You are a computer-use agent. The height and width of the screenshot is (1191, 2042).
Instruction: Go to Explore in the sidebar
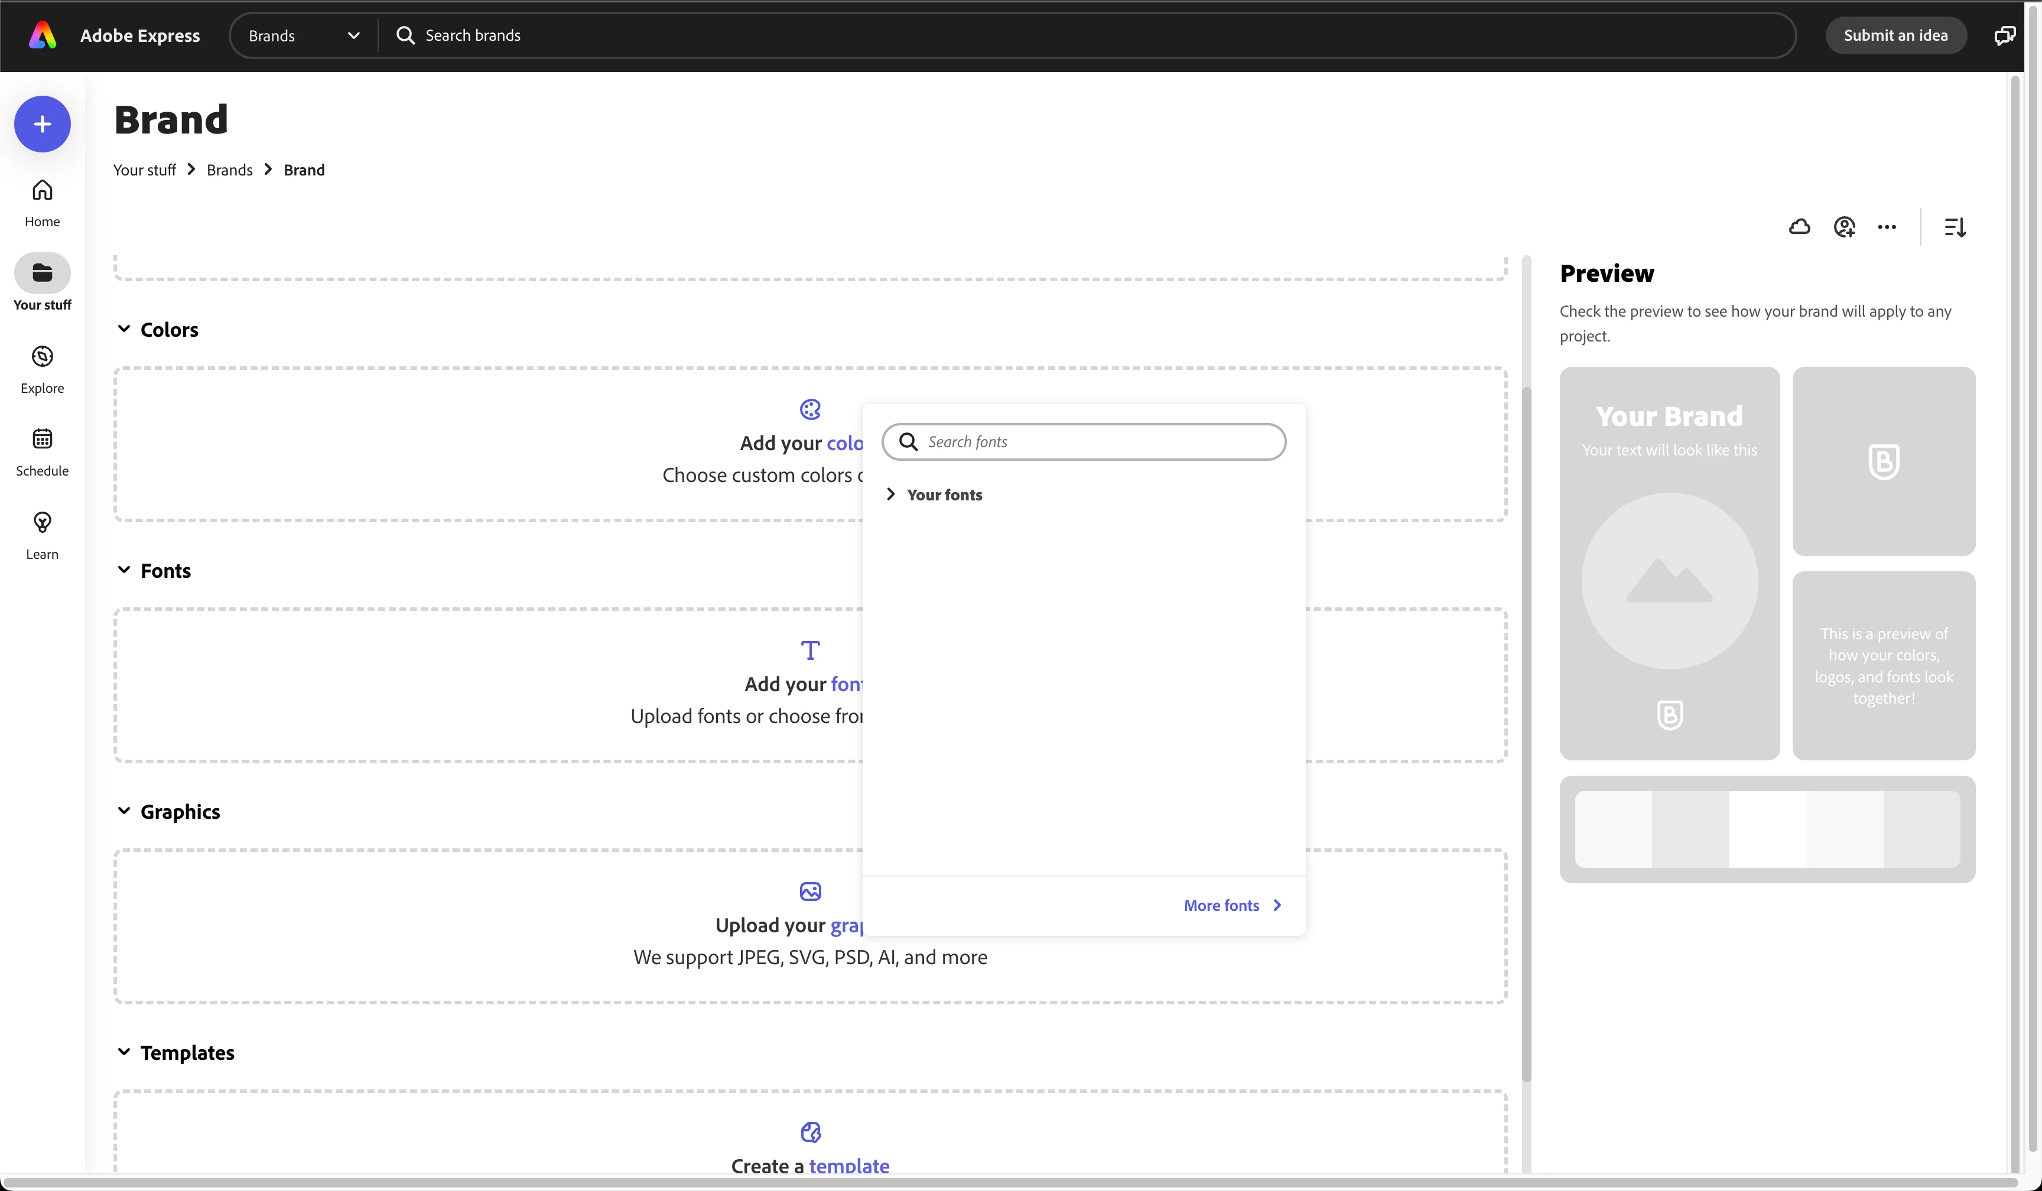pyautogui.click(x=42, y=369)
